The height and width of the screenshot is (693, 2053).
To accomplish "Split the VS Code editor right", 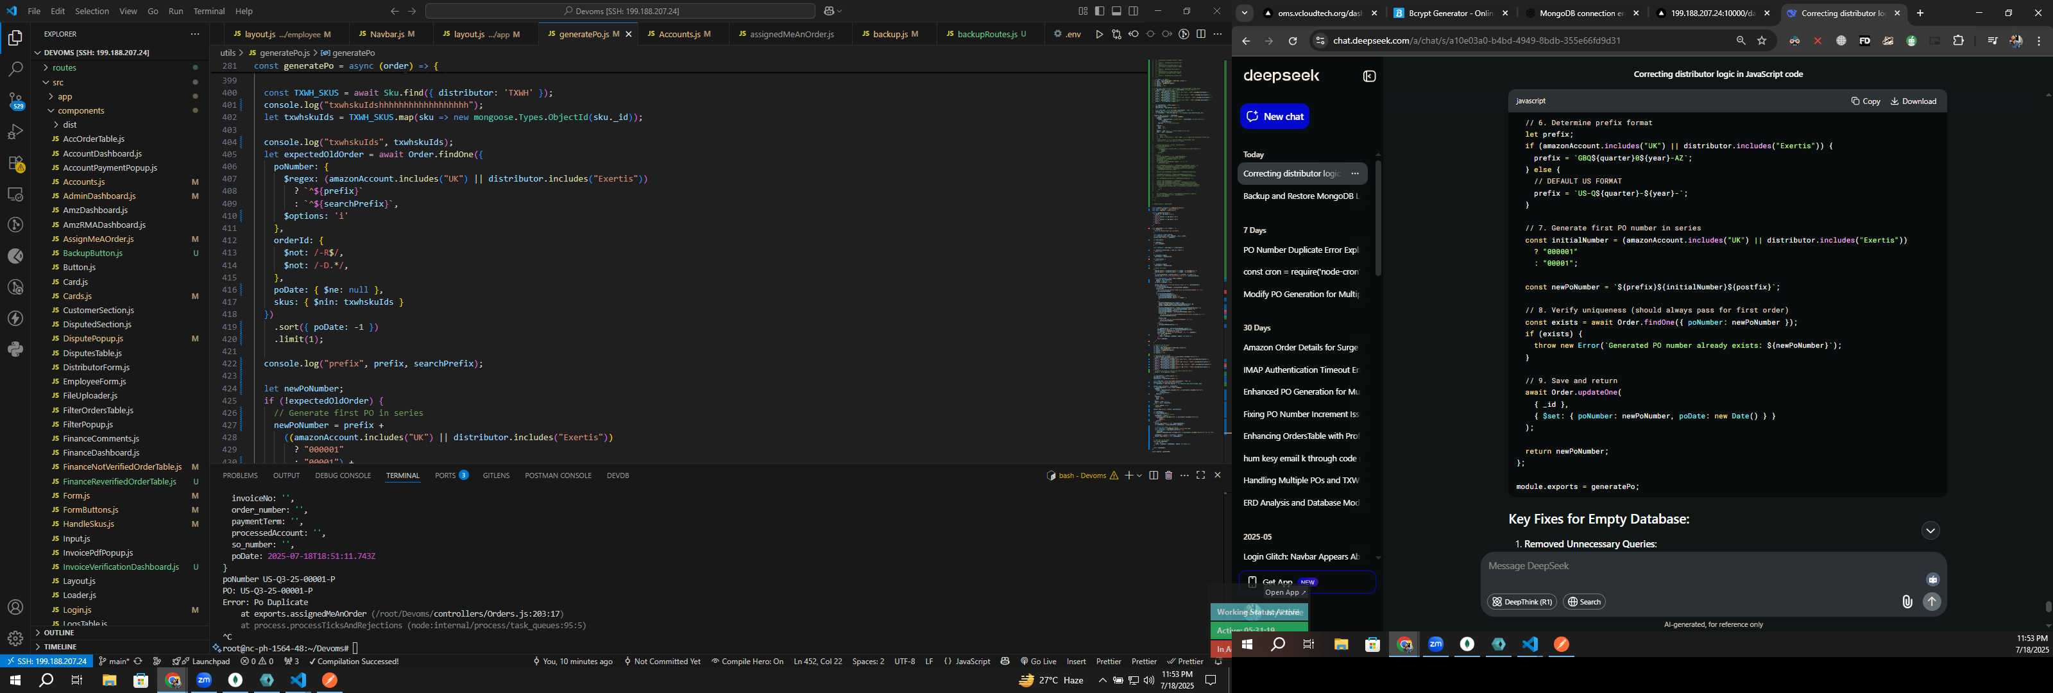I will pos(1200,34).
